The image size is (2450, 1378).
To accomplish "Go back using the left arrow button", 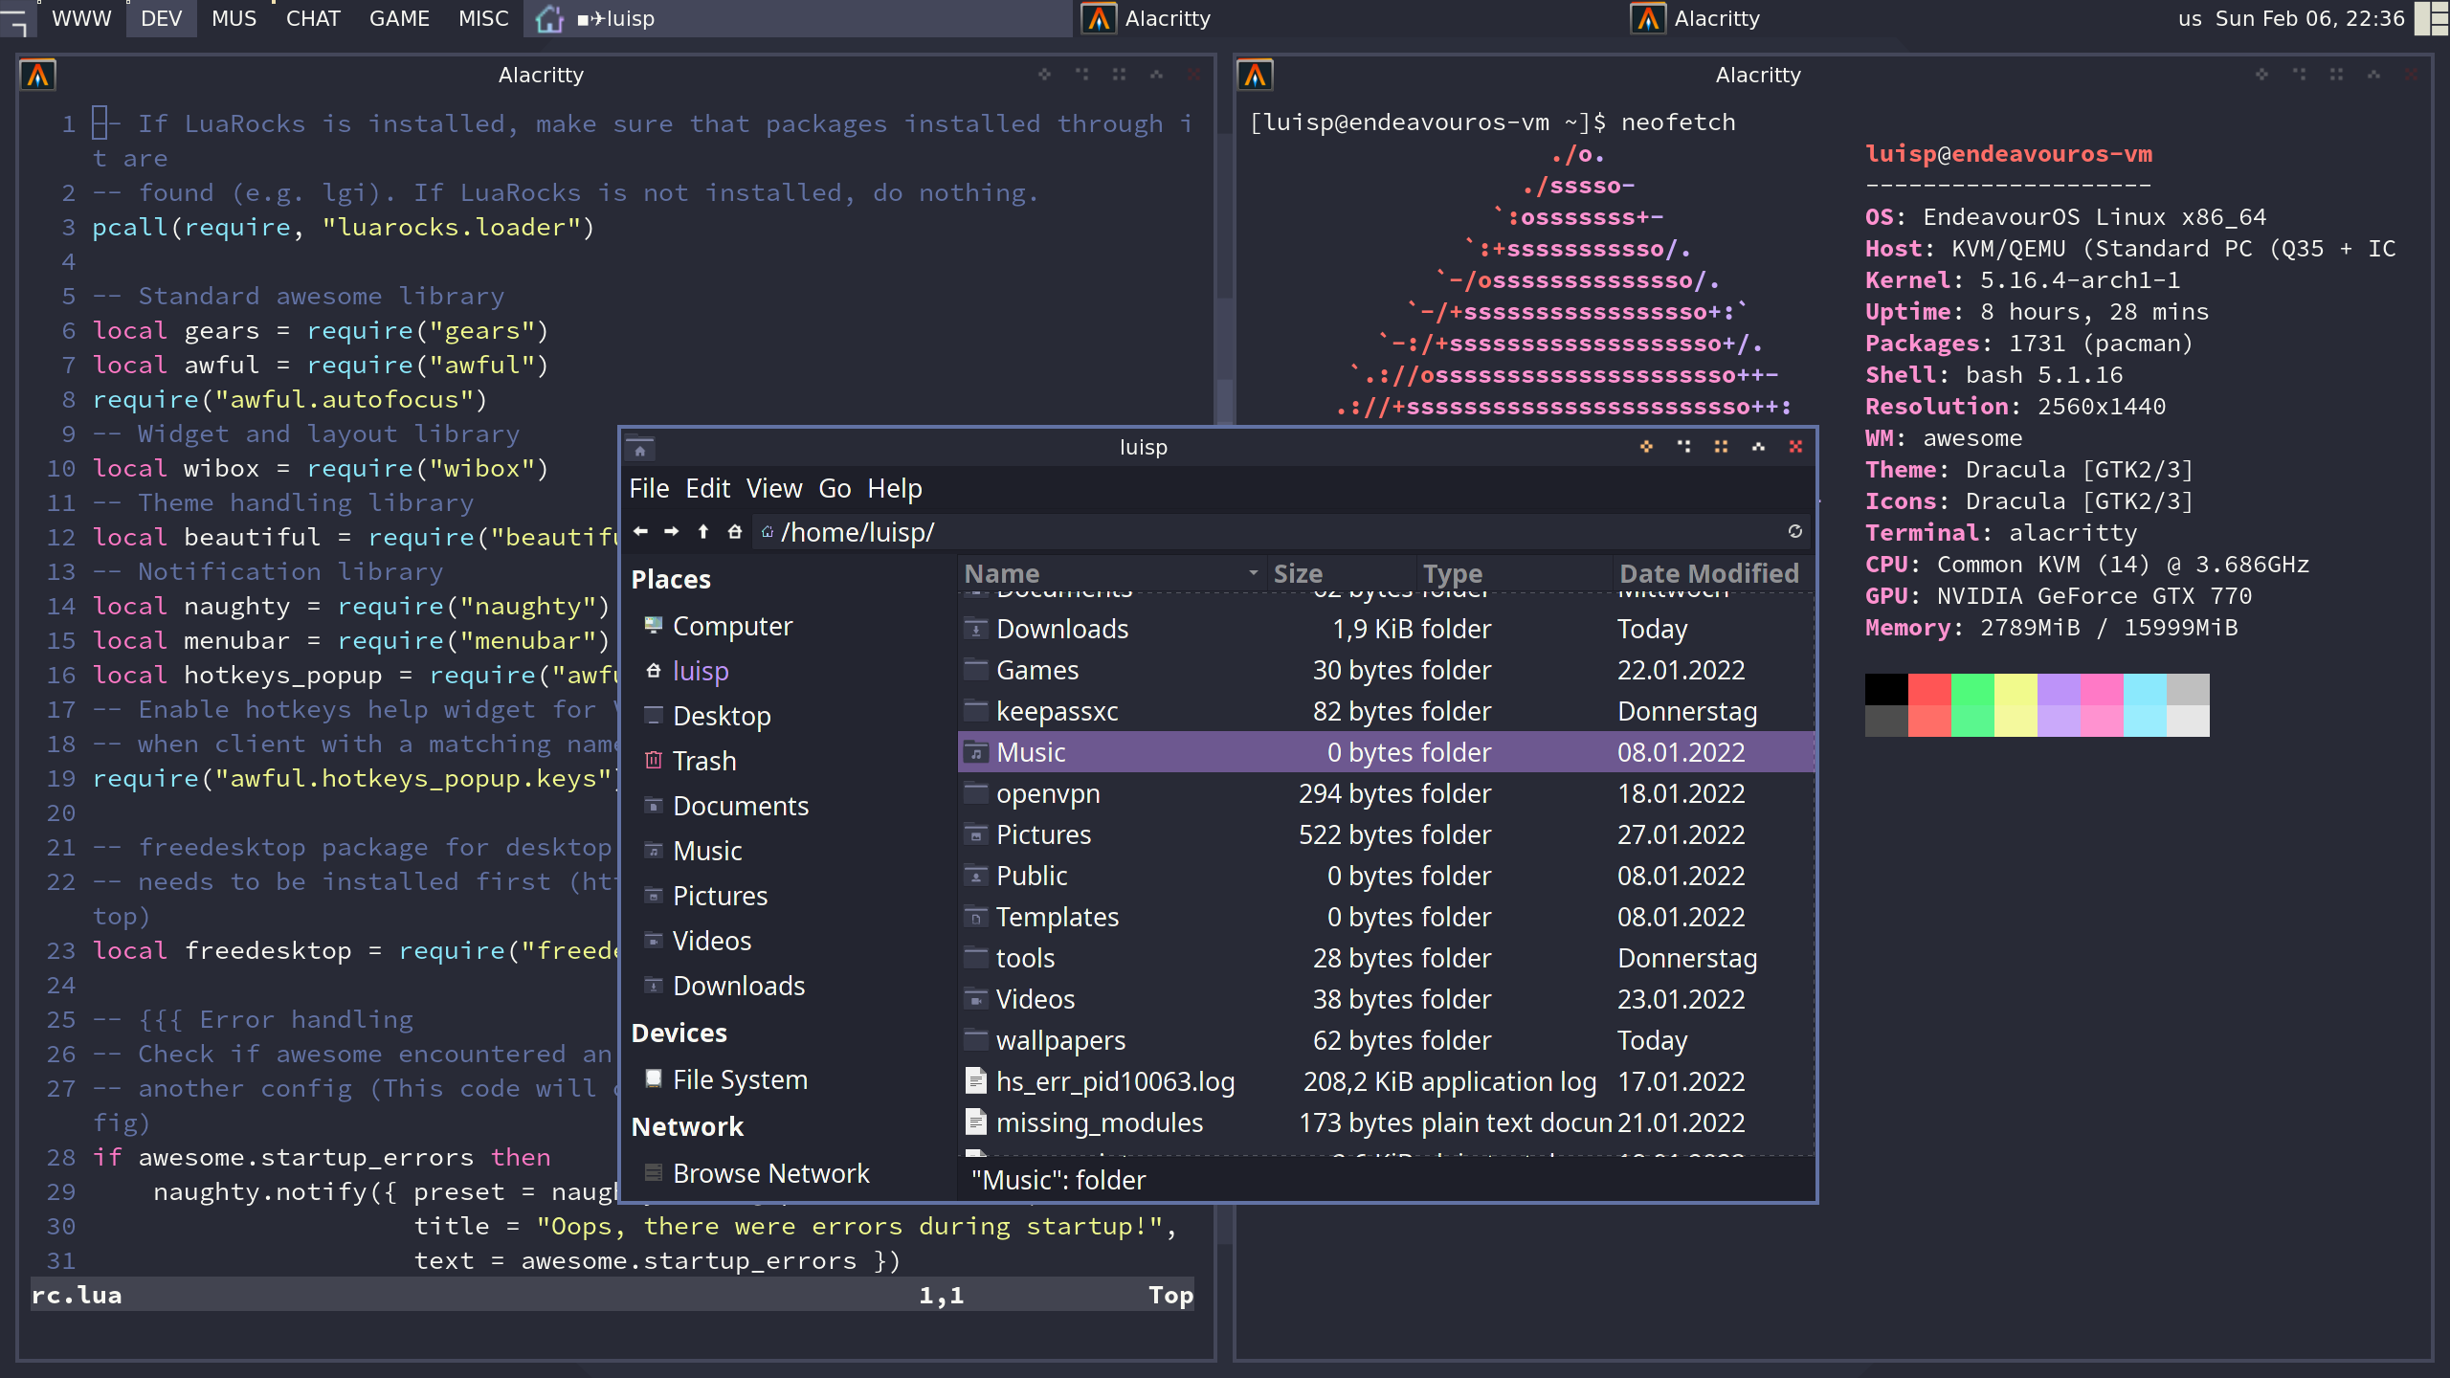I will point(640,531).
